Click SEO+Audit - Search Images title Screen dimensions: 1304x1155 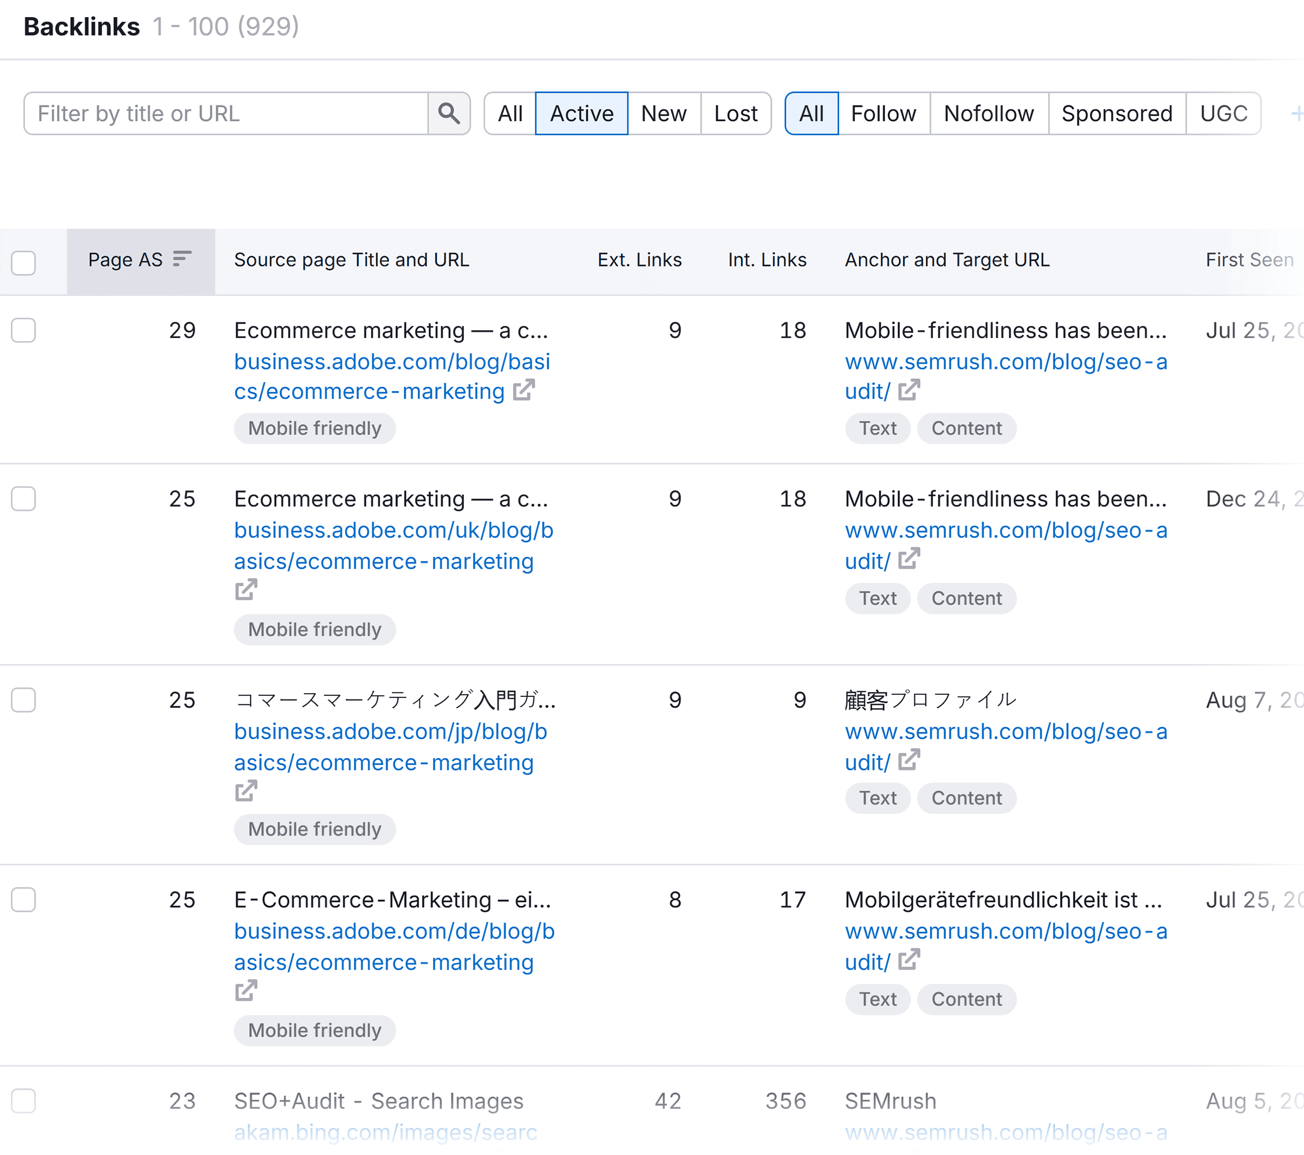coord(378,1101)
